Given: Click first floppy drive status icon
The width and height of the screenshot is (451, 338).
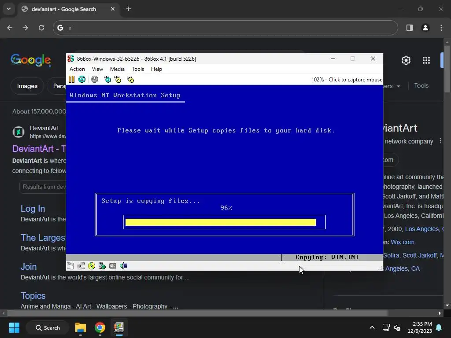Looking at the screenshot, I should click(x=70, y=266).
